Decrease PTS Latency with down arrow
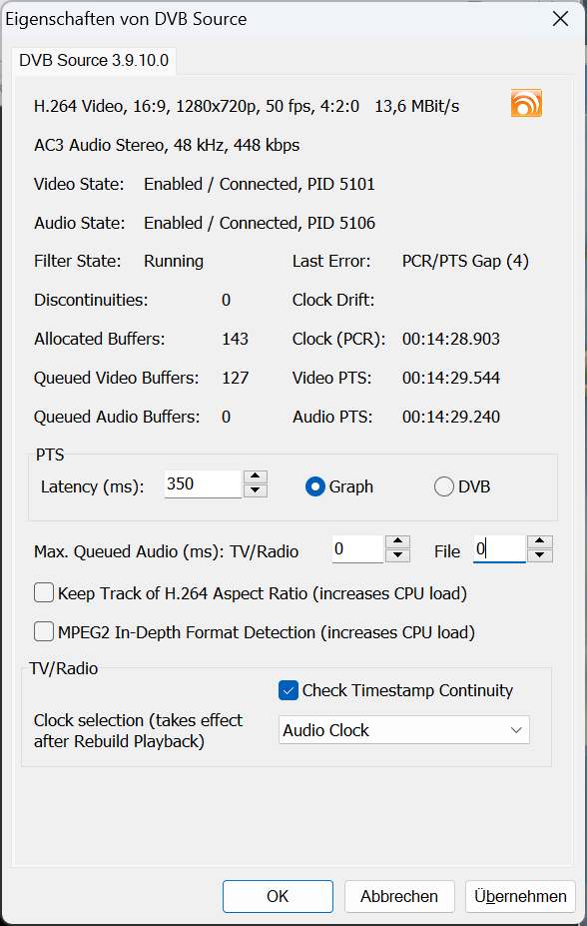The width and height of the screenshot is (587, 926). point(255,490)
